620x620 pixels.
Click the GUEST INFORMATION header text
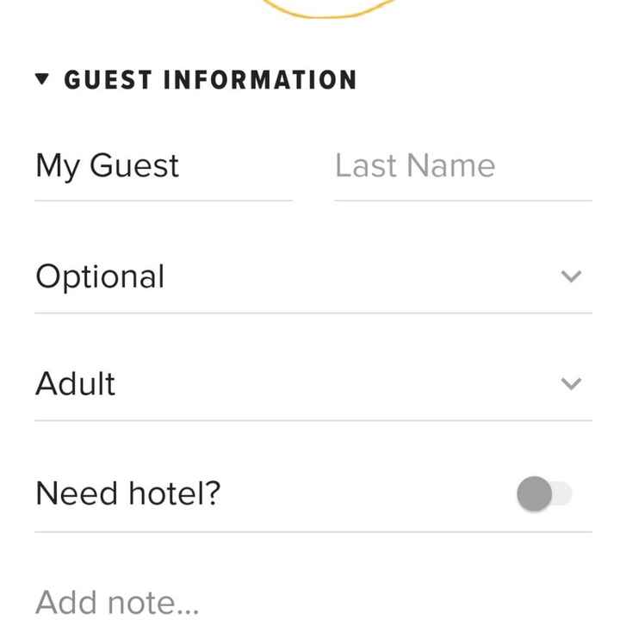210,80
